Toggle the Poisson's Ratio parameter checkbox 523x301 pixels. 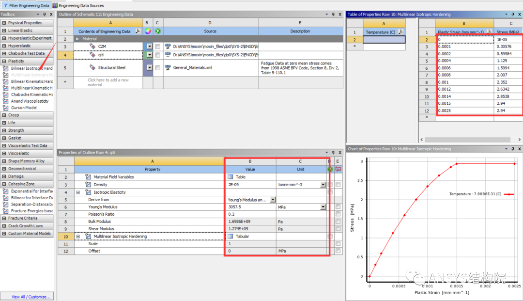[x=338, y=214]
